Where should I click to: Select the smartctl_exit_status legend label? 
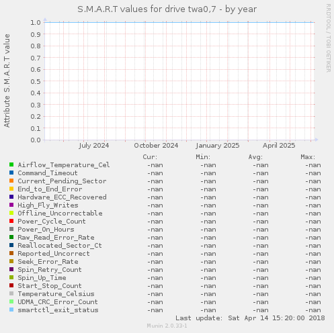point(58,310)
